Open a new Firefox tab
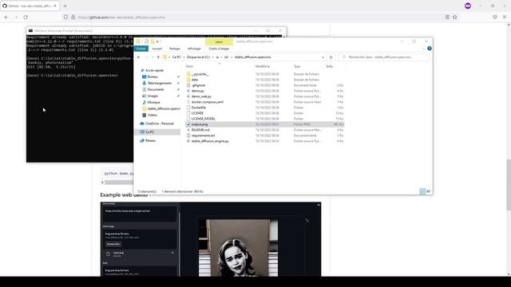Viewport: 511px width, 287px height. [x=65, y=6]
